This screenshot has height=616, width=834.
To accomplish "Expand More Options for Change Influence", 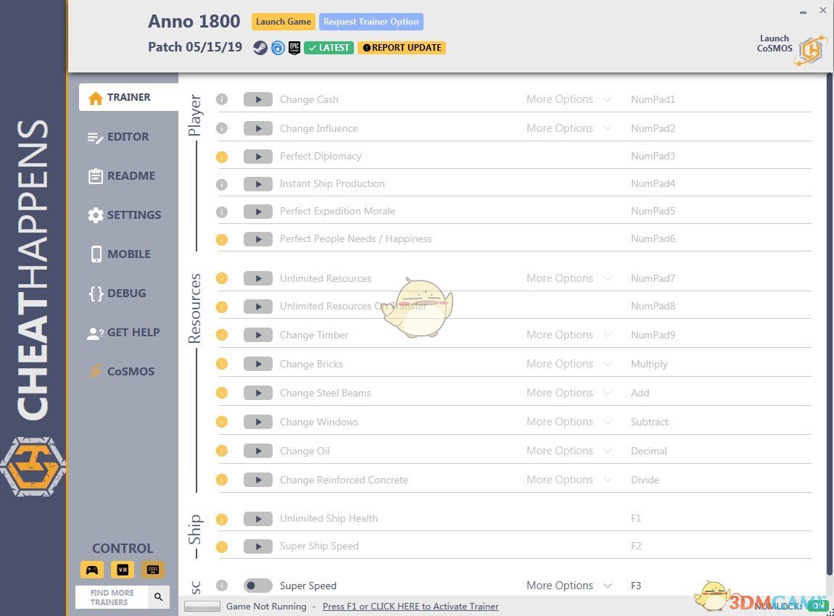I will coord(569,128).
